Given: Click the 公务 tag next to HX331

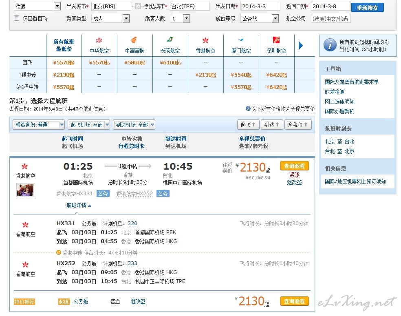Looking at the screenshot, I should pyautogui.click(x=103, y=194).
